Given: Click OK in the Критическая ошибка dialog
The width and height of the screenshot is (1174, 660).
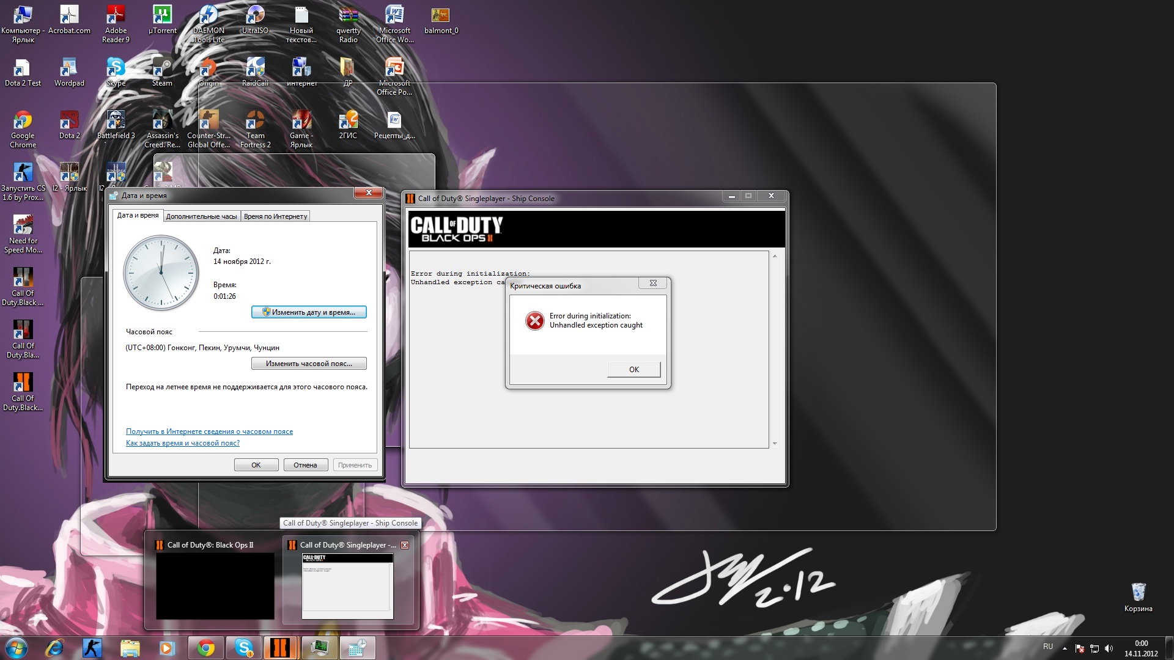Looking at the screenshot, I should click(633, 370).
